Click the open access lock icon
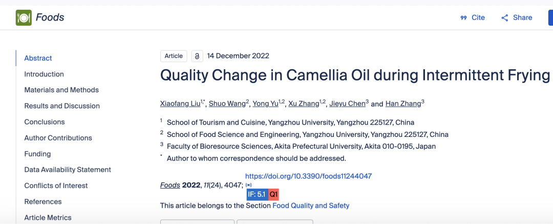The image size is (553, 224). coord(197,56)
